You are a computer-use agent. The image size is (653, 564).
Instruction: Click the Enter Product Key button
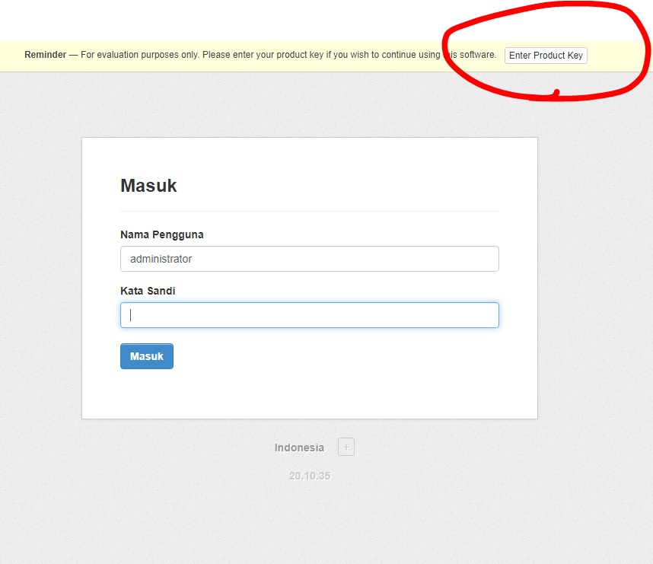[546, 56]
